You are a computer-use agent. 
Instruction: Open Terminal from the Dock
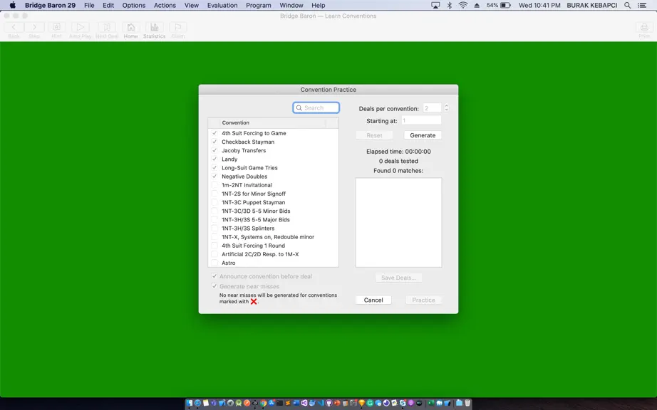(x=279, y=403)
